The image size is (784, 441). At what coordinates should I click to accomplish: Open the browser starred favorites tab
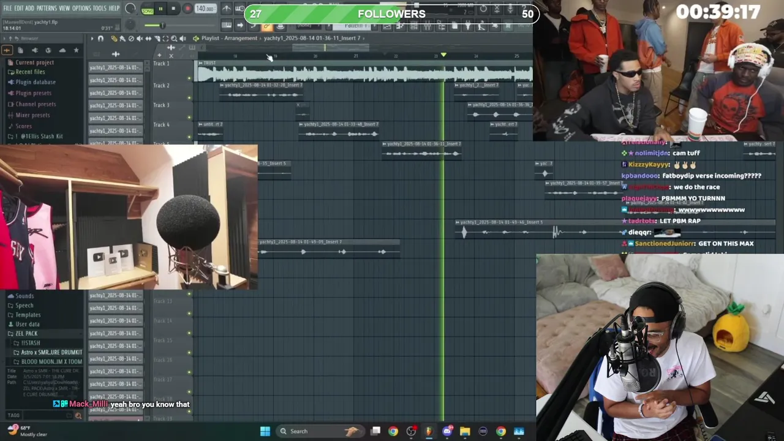point(76,50)
